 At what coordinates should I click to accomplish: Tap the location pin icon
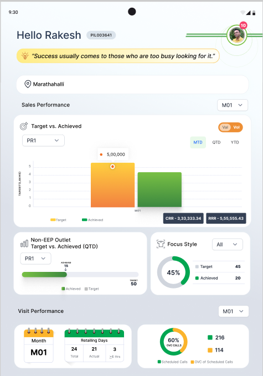point(28,84)
